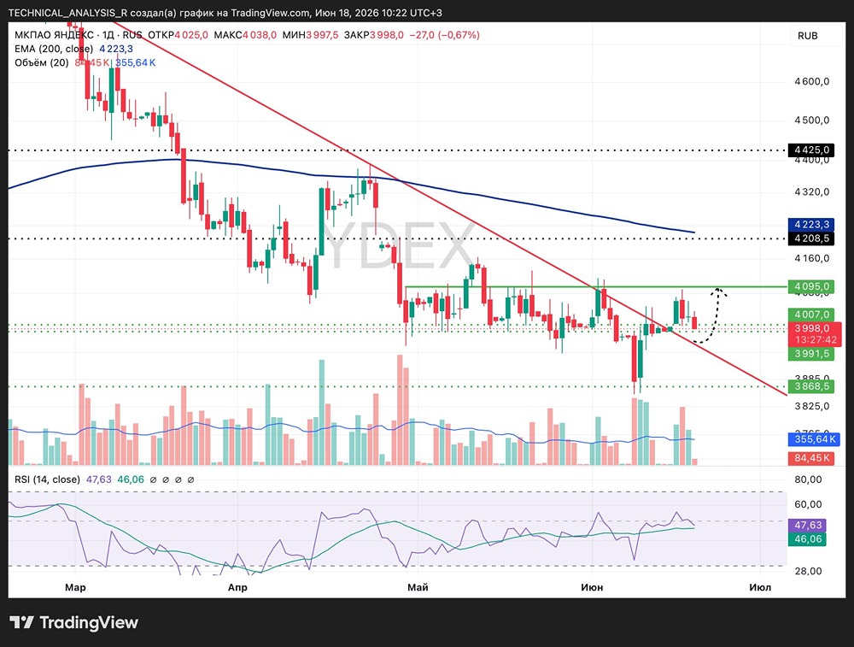
Task: Click the −27,0 (−0,67%) change value
Action: (x=444, y=35)
